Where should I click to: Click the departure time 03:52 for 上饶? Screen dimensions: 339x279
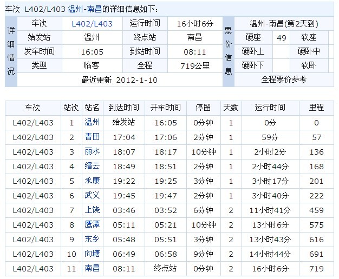(x=166, y=210)
